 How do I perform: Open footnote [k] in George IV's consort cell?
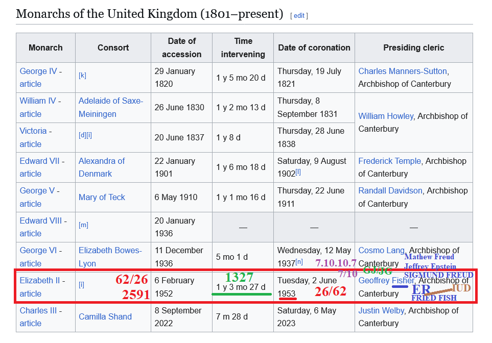[x=82, y=76]
